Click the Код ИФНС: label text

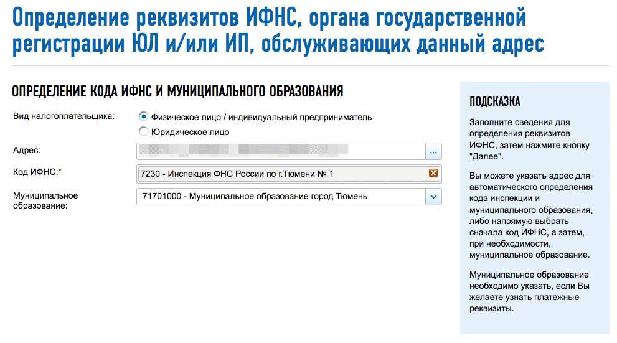(x=35, y=172)
